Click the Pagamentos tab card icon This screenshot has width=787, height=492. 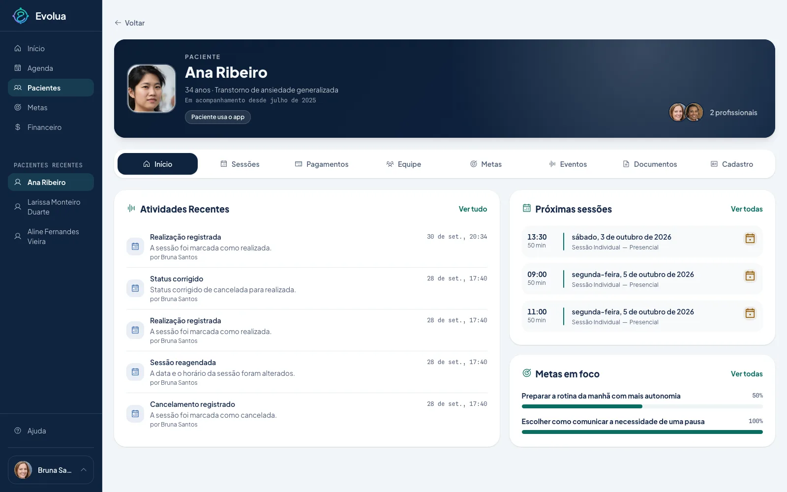pyautogui.click(x=299, y=164)
